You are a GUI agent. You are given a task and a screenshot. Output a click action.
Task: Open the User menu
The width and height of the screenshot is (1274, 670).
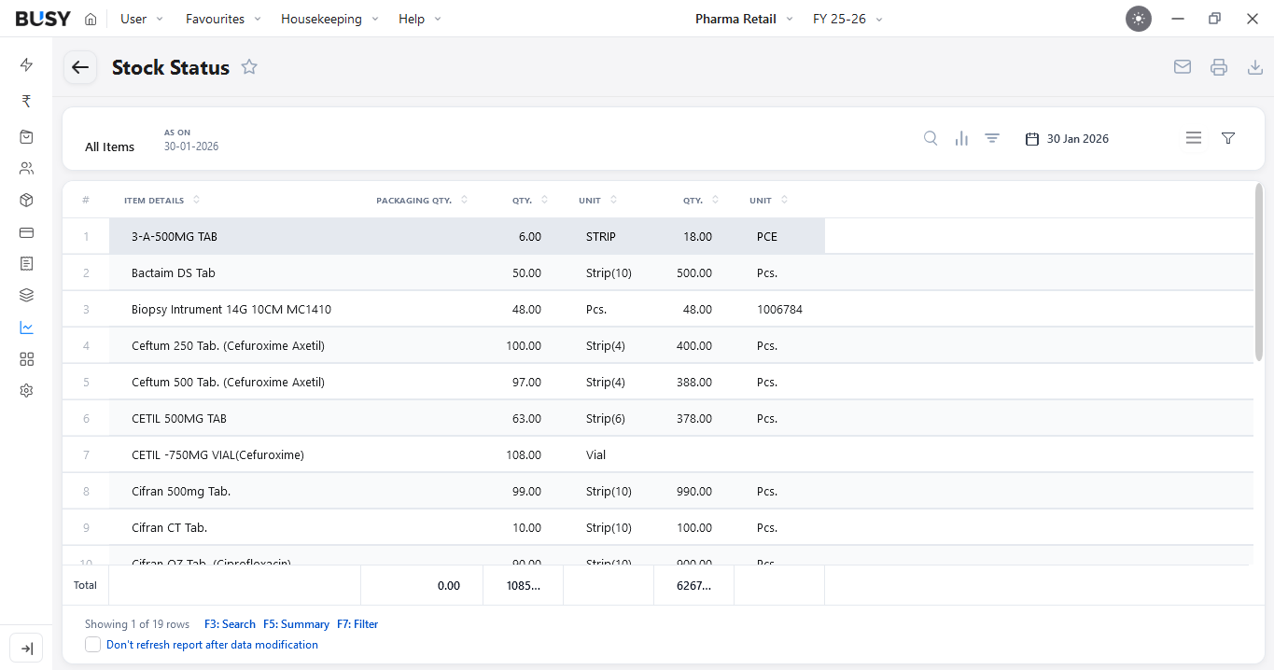click(142, 19)
